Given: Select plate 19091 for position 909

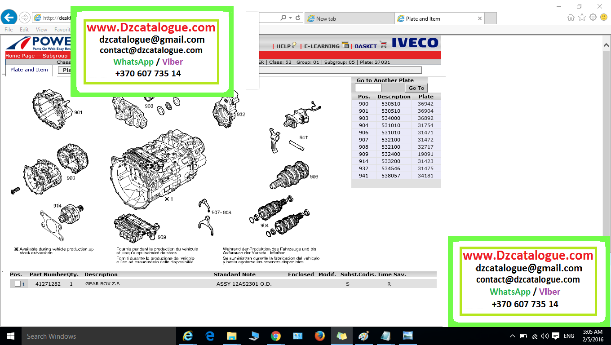Looking at the screenshot, I should (x=425, y=154).
